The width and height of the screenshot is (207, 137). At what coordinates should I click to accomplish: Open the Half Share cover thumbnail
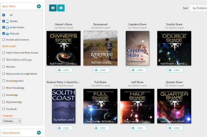(x=137, y=106)
